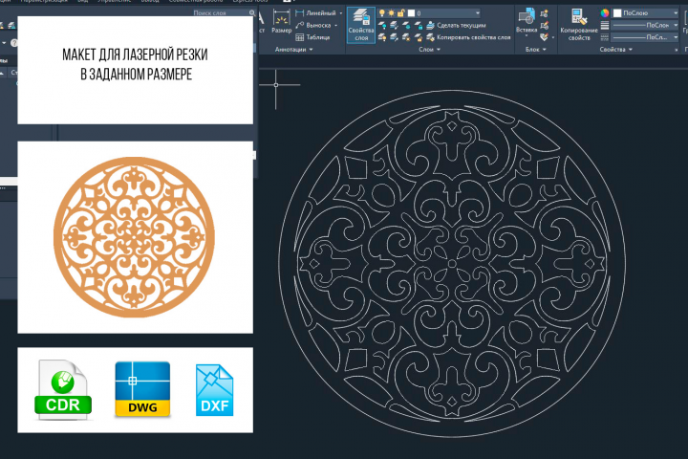
Task: Click Копирование свойств match properties tool
Action: [x=579, y=25]
